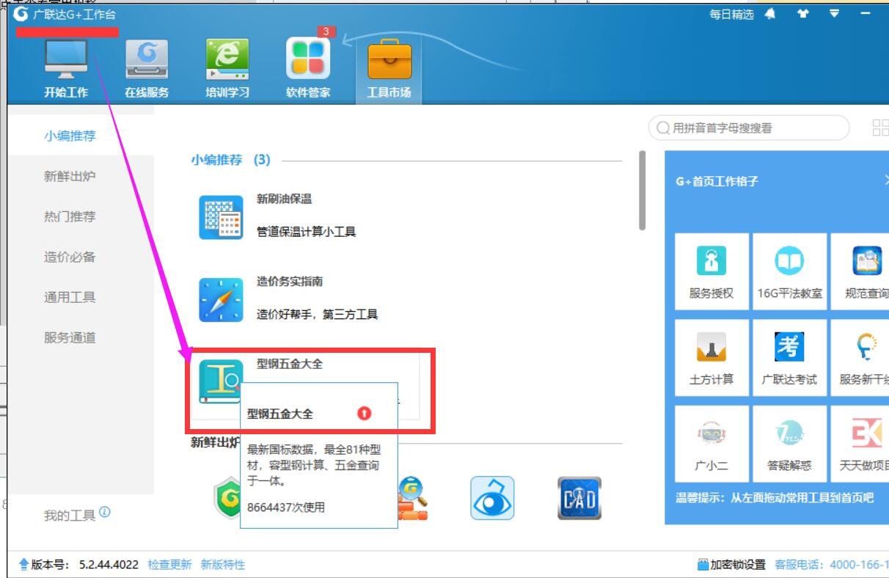889x578 pixels.
Task: Open the 型钢五金大全 tool icon
Action: (x=220, y=382)
